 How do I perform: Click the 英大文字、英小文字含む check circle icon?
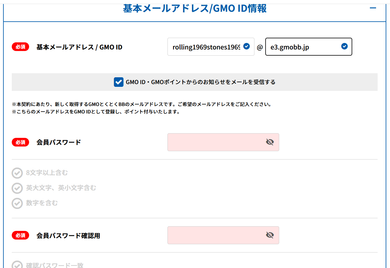pos(17,188)
